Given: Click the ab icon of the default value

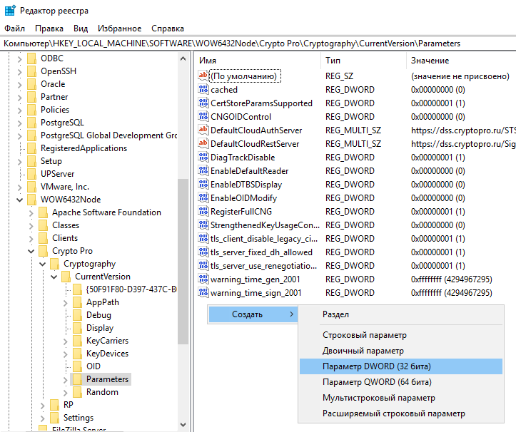Looking at the screenshot, I should 203,76.
